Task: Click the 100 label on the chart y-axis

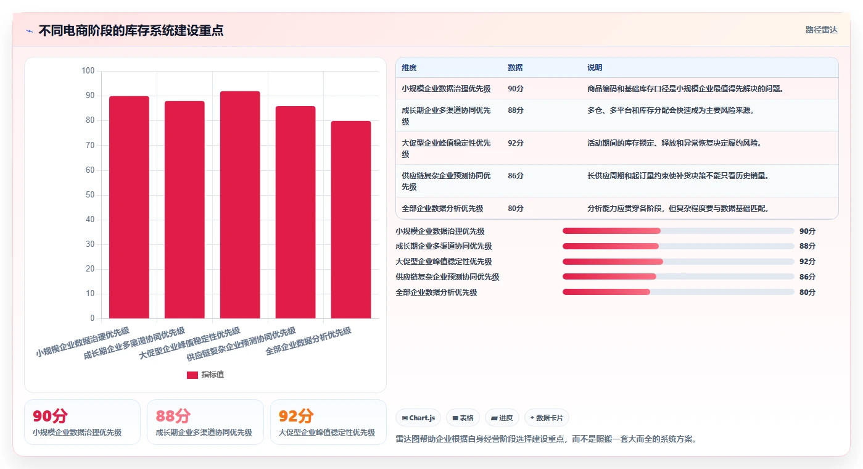Action: click(88, 71)
